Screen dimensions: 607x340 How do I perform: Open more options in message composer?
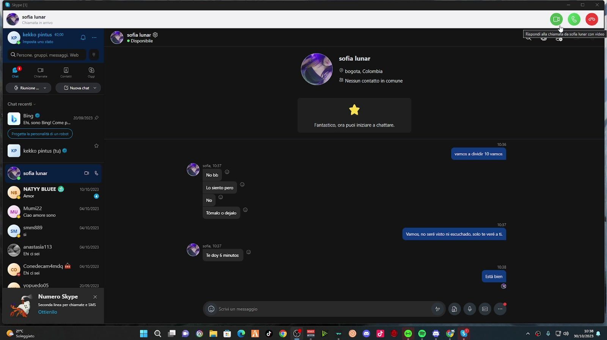(x=500, y=309)
